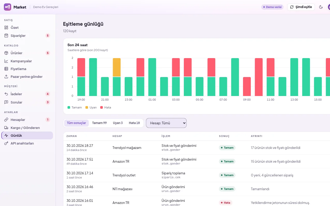The height and width of the screenshot is (206, 330).
Task: Click 'Yetkilendirme jetonunun süresi dolmuş.' detail
Action: 280,203
